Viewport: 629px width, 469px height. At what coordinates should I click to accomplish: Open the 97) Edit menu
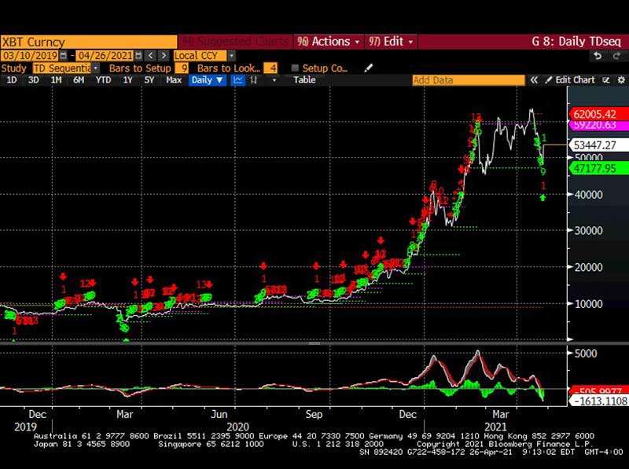coord(391,42)
